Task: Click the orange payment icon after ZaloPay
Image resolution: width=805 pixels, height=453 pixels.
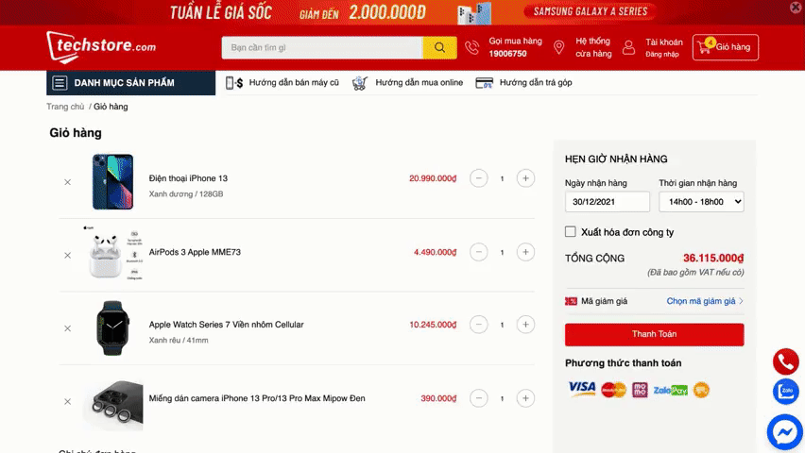Action: (701, 390)
